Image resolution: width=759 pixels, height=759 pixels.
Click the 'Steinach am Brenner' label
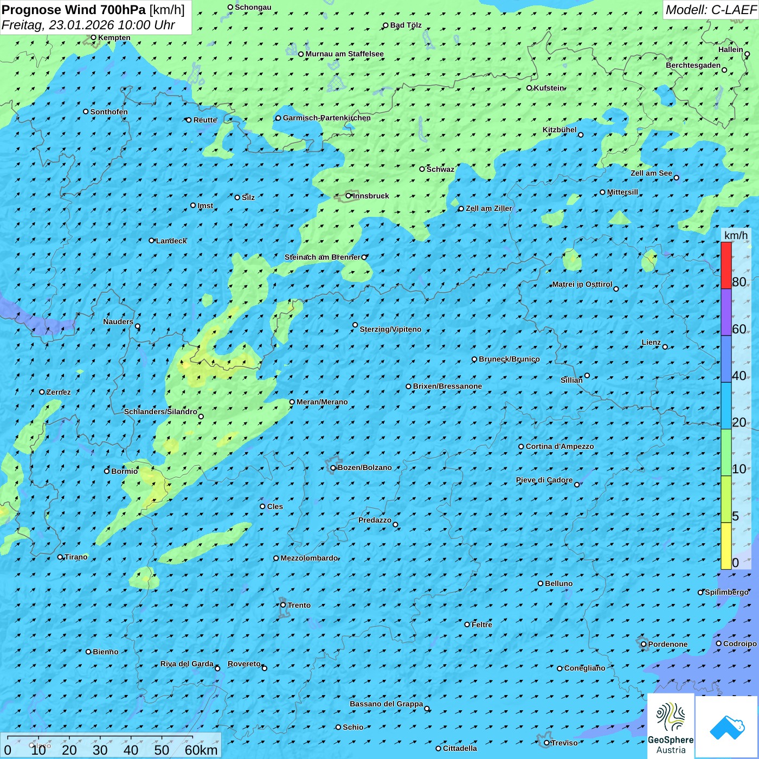coord(322,257)
